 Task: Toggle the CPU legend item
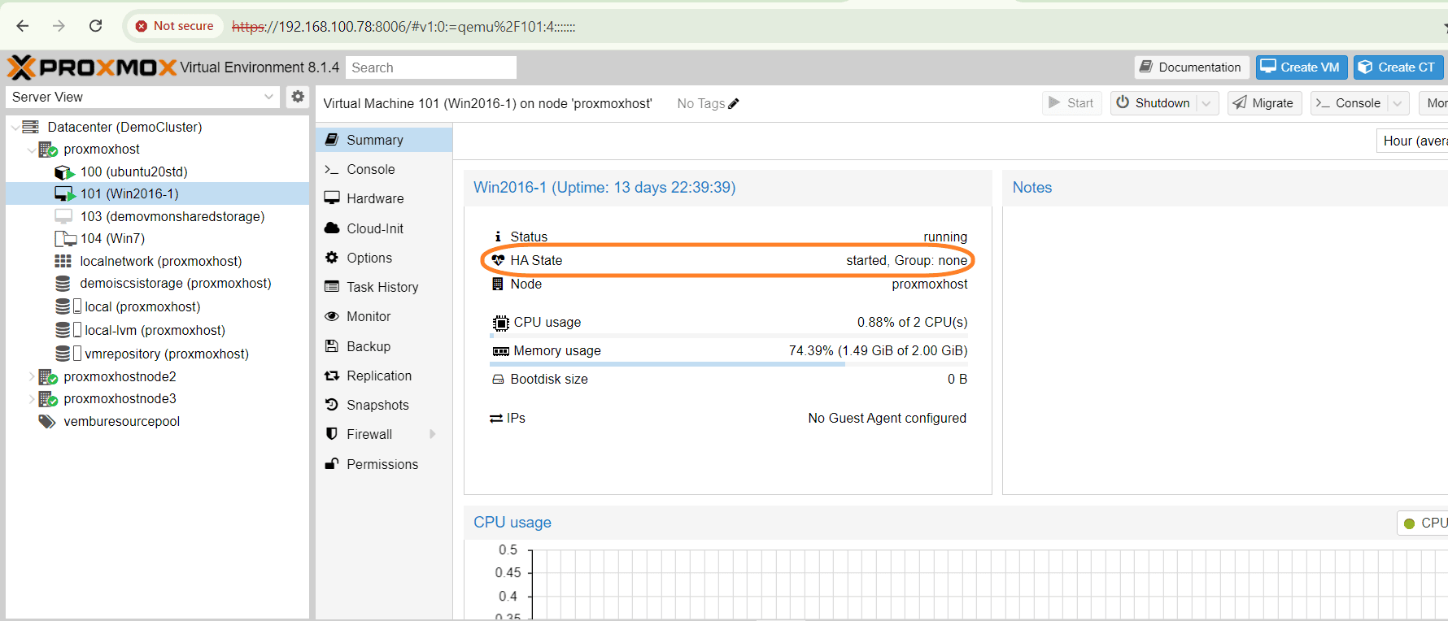[1424, 523]
